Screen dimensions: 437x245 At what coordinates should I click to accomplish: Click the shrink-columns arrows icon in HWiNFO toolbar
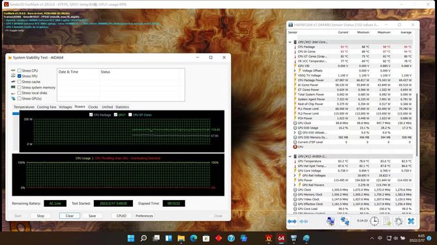[x=303, y=222]
